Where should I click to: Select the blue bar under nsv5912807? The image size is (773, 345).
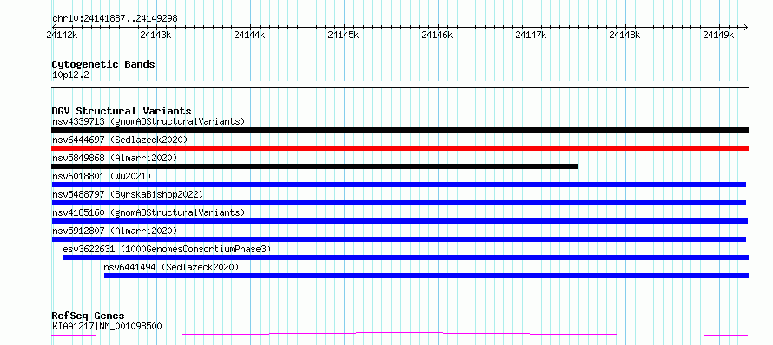coord(399,239)
